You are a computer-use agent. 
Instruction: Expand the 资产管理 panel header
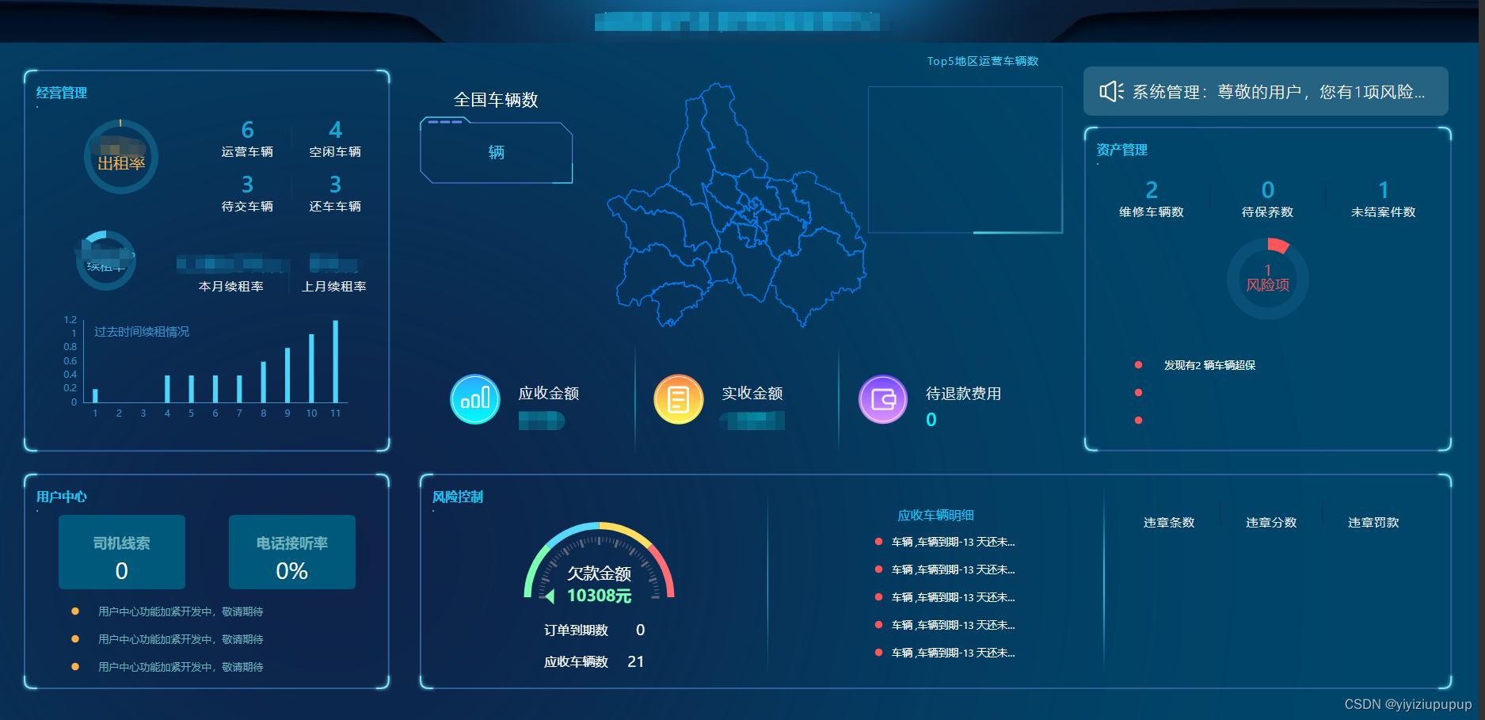point(1121,149)
